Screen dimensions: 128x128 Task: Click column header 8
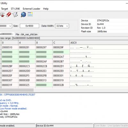click(44, 43)
